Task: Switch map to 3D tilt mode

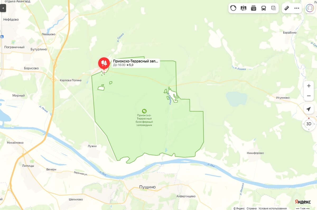Action: pyautogui.click(x=309, y=124)
